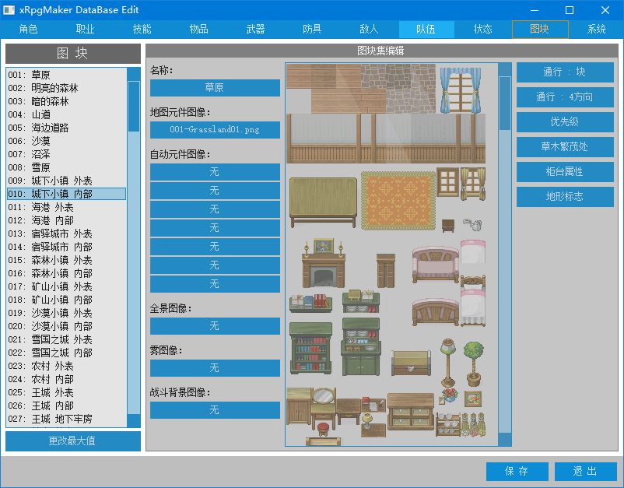
Task: Select 草木繁茂处 editing mode
Action: (x=565, y=147)
